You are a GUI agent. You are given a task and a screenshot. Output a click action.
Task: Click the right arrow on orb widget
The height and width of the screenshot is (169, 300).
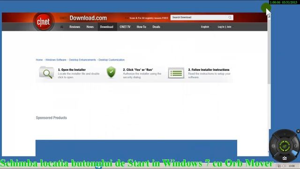296,146
